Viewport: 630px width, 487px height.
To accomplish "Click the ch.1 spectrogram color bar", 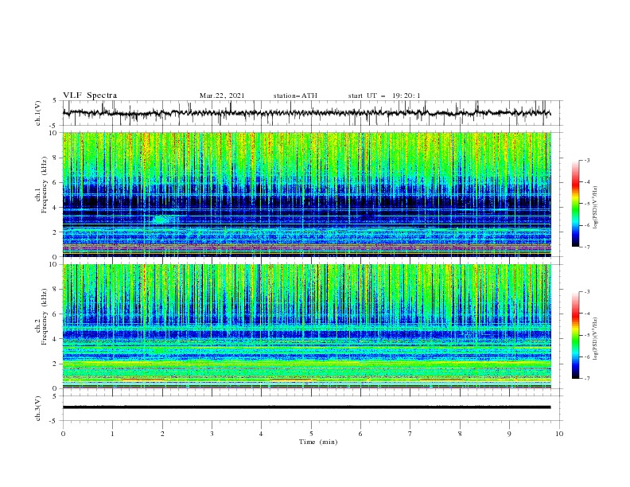I will click(x=575, y=204).
